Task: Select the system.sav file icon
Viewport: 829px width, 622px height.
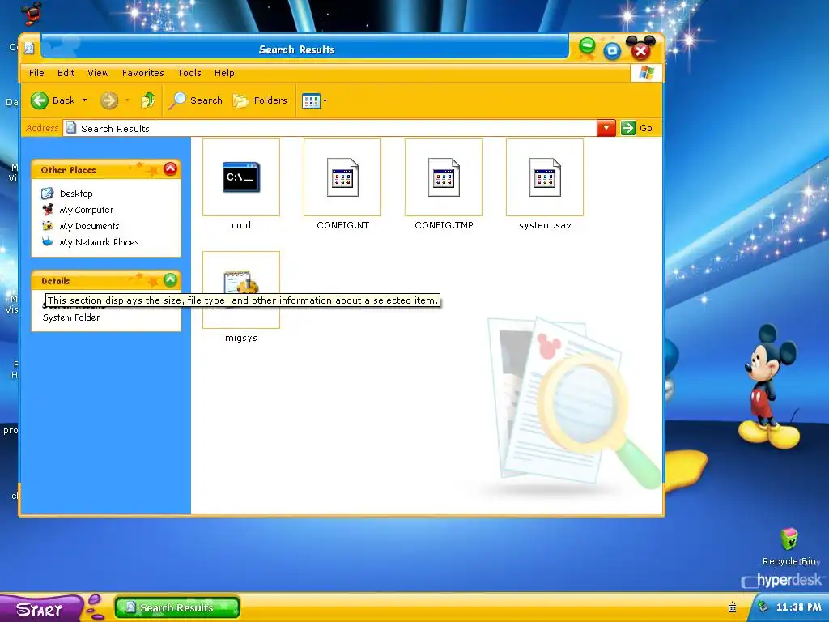Action: point(545,177)
